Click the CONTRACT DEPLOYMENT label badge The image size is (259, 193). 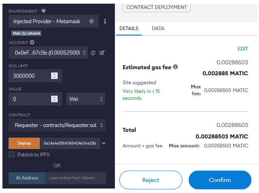pyautogui.click(x=157, y=7)
